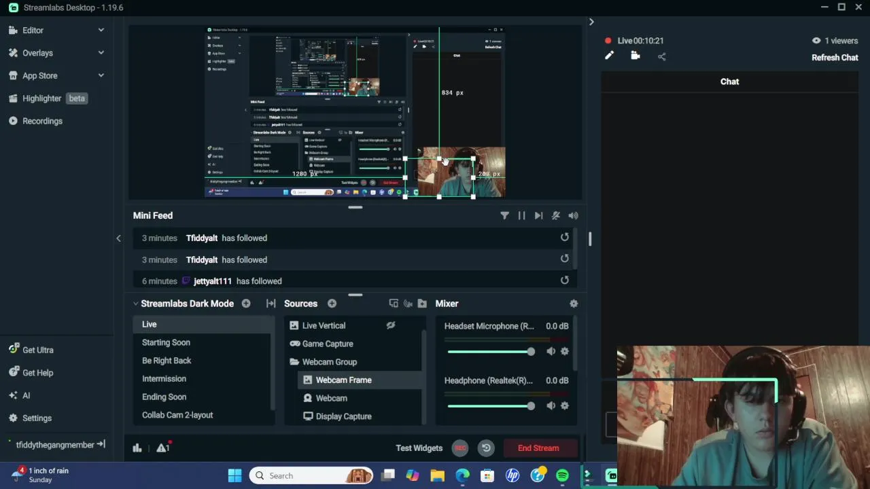Expand the Editor chevron arrow
The image size is (870, 489).
[101, 30]
